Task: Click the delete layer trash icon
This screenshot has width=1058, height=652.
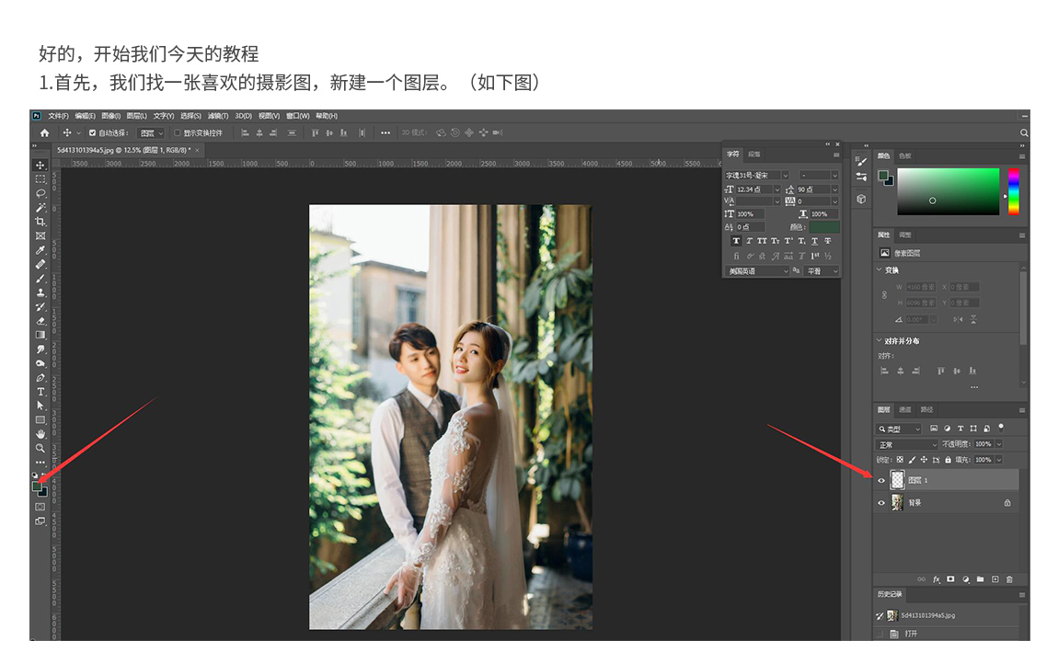Action: pyautogui.click(x=1009, y=579)
